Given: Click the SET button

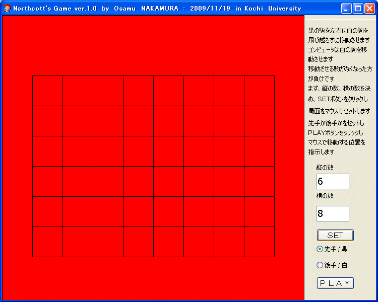Looking at the screenshot, I should tap(335, 235).
